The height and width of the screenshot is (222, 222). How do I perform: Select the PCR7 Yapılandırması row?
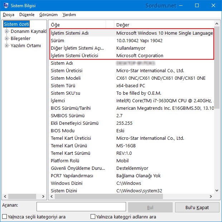(x=131, y=176)
